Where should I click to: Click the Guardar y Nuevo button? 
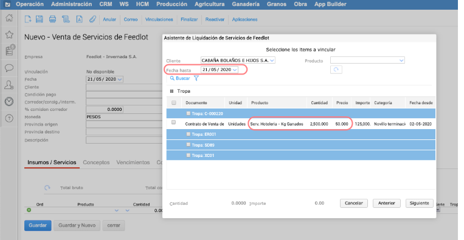coord(77,225)
